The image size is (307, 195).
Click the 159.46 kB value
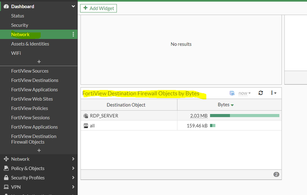(x=197, y=126)
